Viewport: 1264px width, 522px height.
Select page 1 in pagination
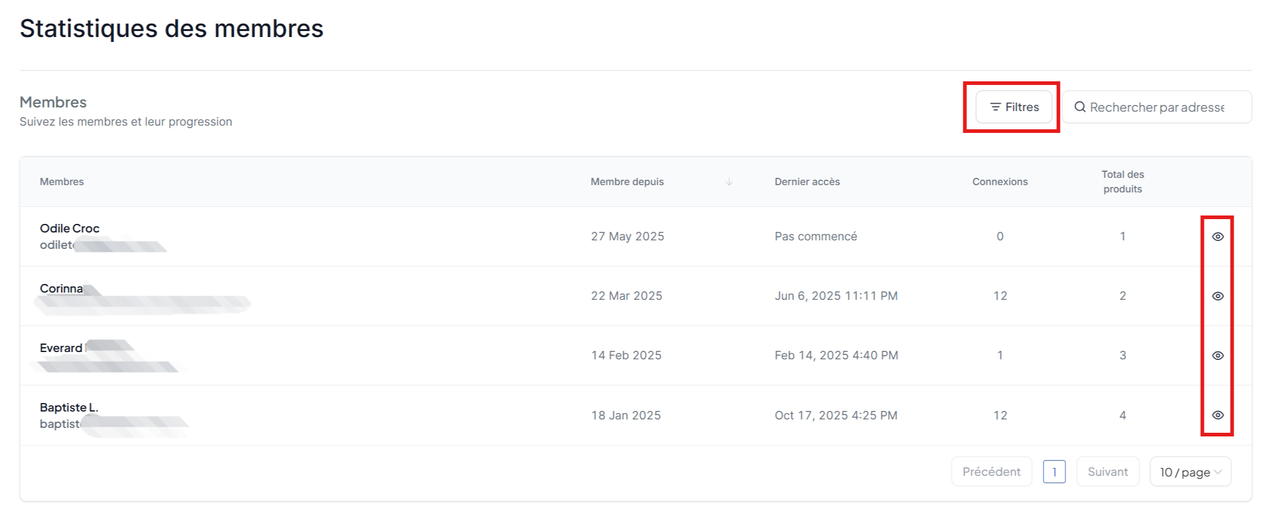(1054, 472)
